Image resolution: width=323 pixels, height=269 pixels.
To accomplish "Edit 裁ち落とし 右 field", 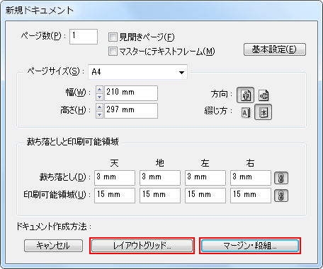I will point(251,178).
